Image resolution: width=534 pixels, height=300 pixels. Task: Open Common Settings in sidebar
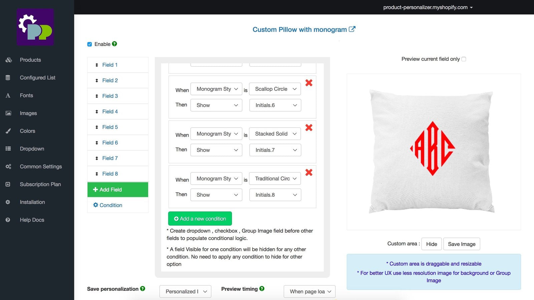[41, 167]
